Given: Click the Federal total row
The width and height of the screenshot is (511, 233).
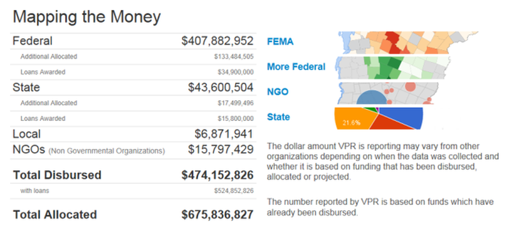Looking at the screenshot, I should tap(133, 41).
